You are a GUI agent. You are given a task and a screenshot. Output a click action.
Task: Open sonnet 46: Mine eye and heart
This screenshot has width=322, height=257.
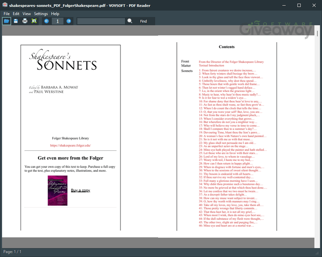pos(226,226)
